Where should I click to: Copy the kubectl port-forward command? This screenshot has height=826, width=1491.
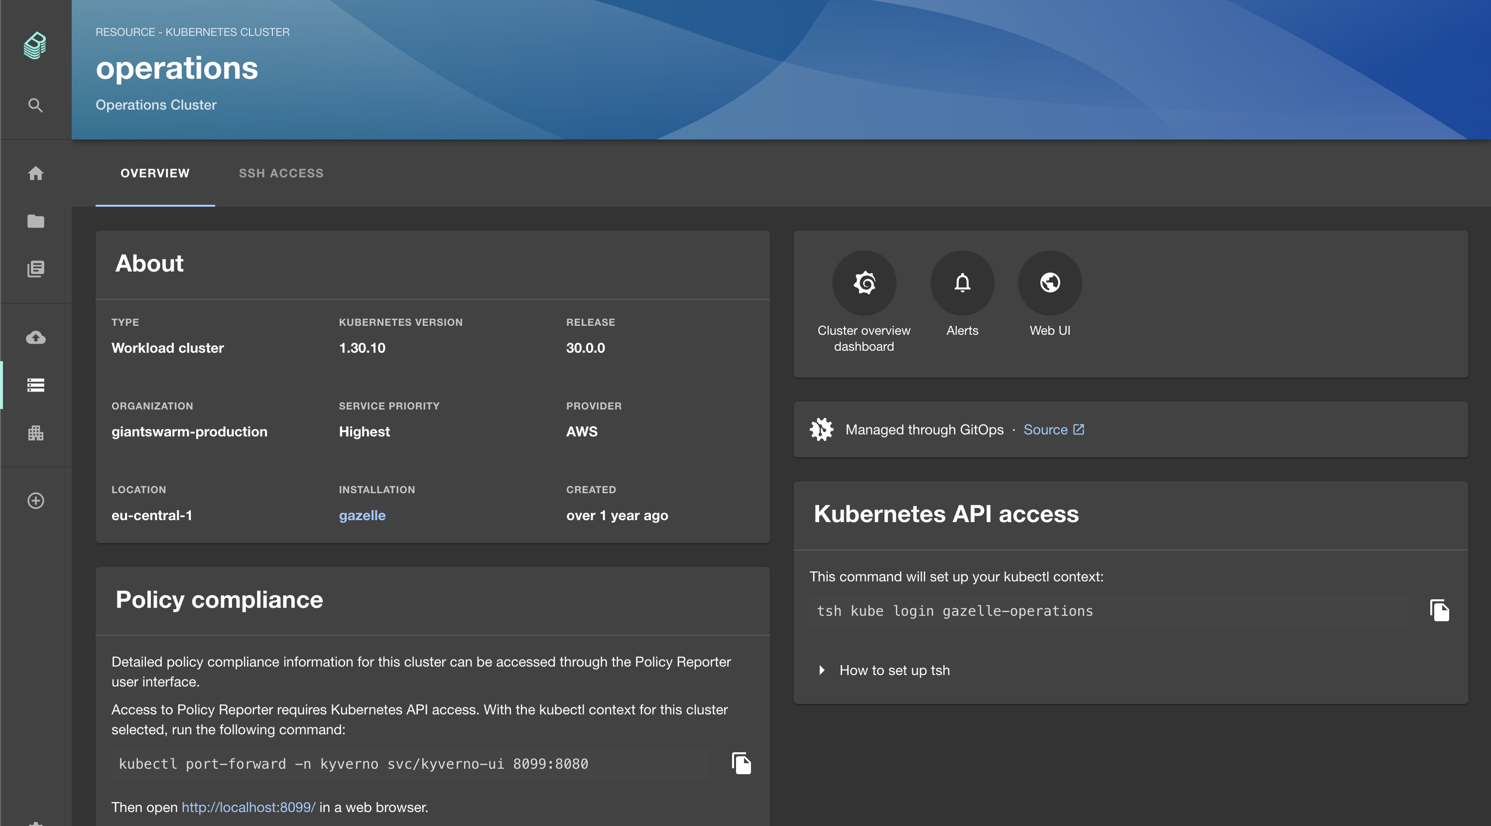[742, 764]
